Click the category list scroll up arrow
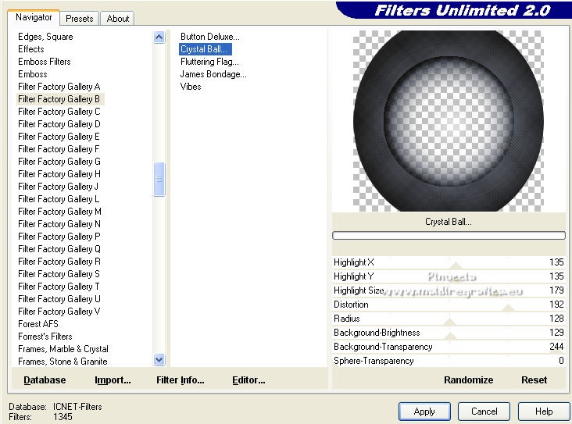 [x=159, y=37]
